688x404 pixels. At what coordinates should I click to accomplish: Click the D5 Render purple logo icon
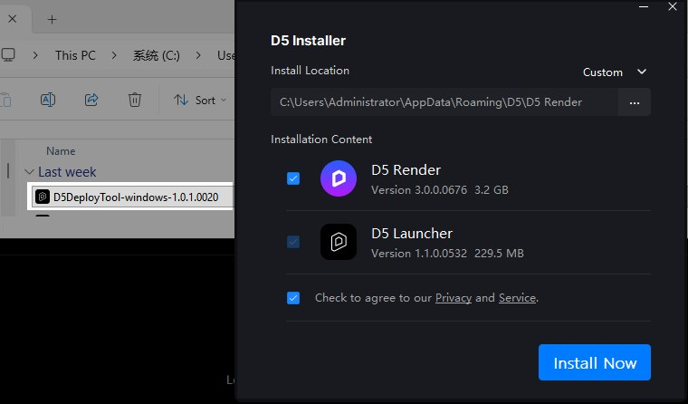[x=339, y=178]
